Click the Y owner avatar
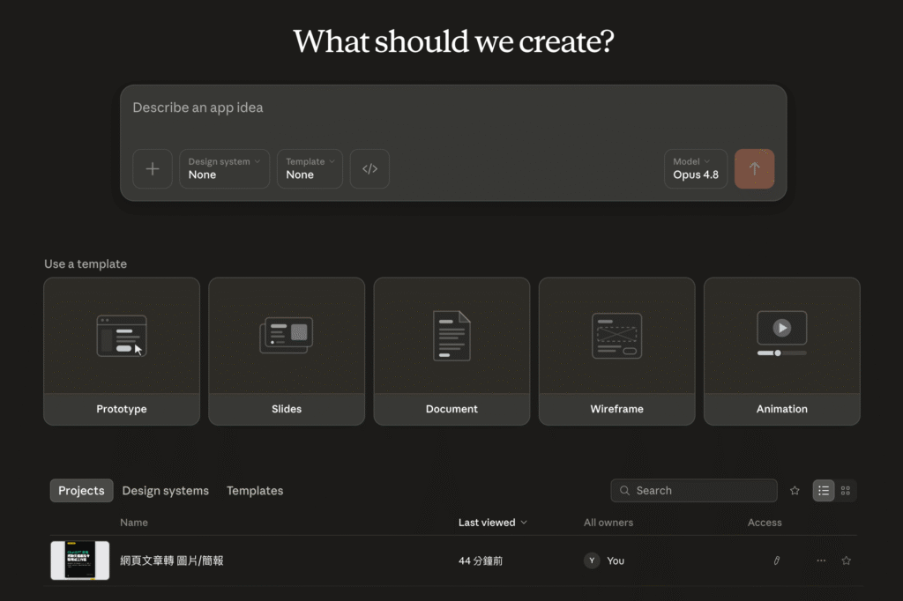 [592, 560]
